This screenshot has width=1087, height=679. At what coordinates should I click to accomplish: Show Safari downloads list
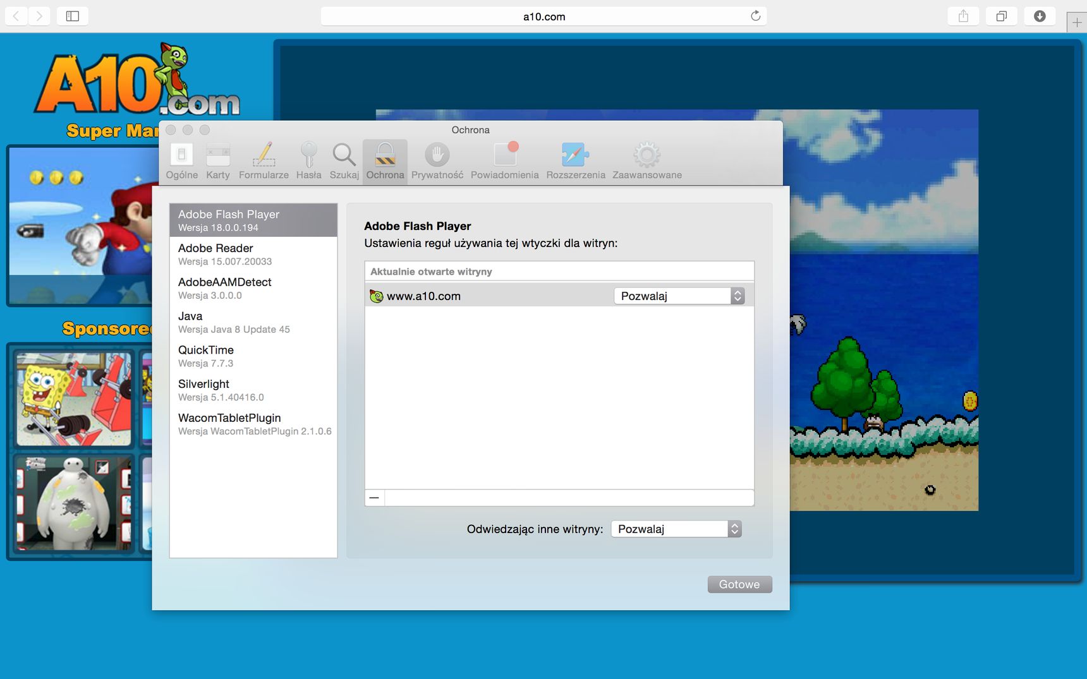[x=1040, y=16]
